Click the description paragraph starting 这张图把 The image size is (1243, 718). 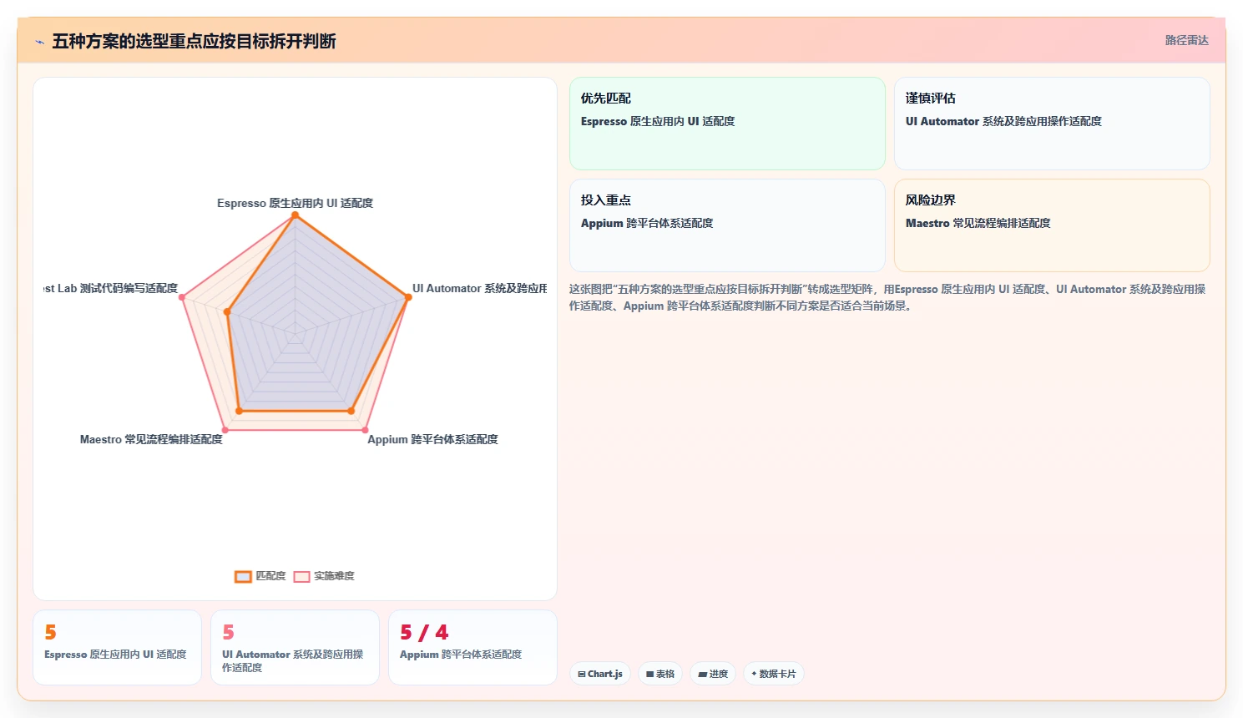[887, 297]
